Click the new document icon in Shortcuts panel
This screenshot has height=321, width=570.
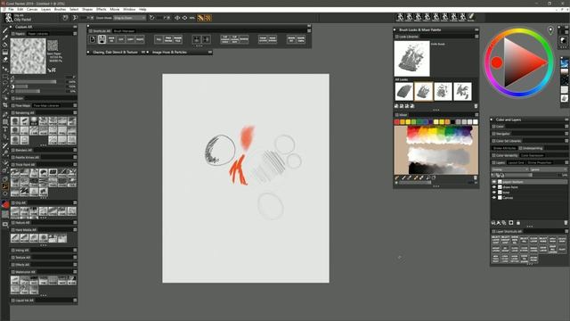pyautogui.click(x=93, y=39)
